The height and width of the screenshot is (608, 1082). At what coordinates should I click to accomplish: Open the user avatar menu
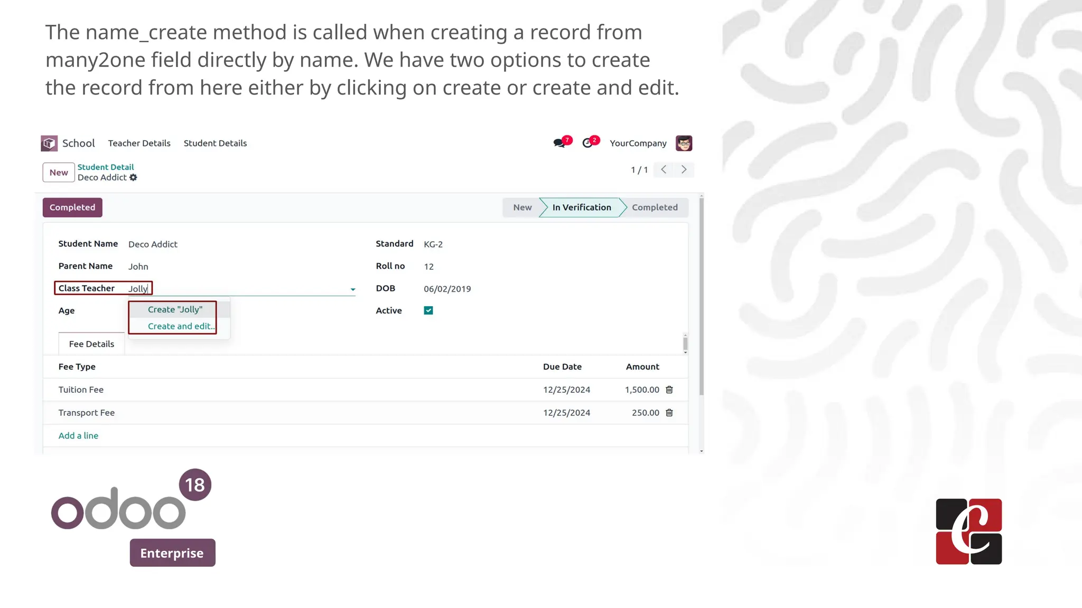684,143
